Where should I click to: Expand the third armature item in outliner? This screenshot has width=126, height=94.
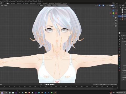(121, 20)
